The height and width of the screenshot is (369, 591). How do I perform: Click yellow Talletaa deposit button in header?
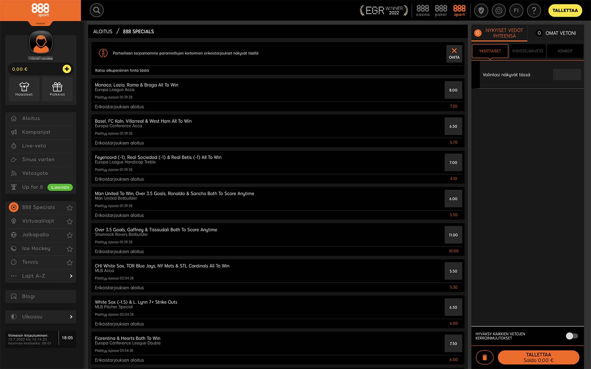[565, 10]
